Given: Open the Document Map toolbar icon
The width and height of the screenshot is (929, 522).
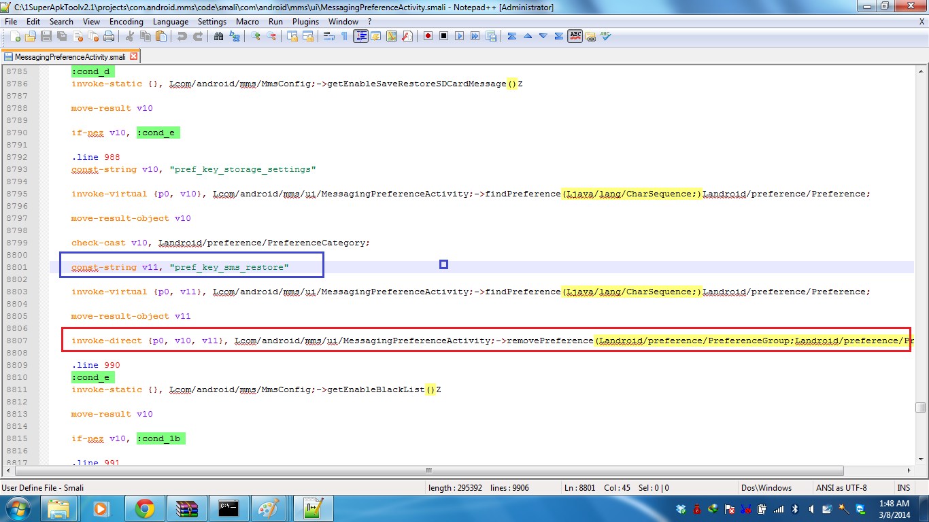Looking at the screenshot, I should click(392, 36).
